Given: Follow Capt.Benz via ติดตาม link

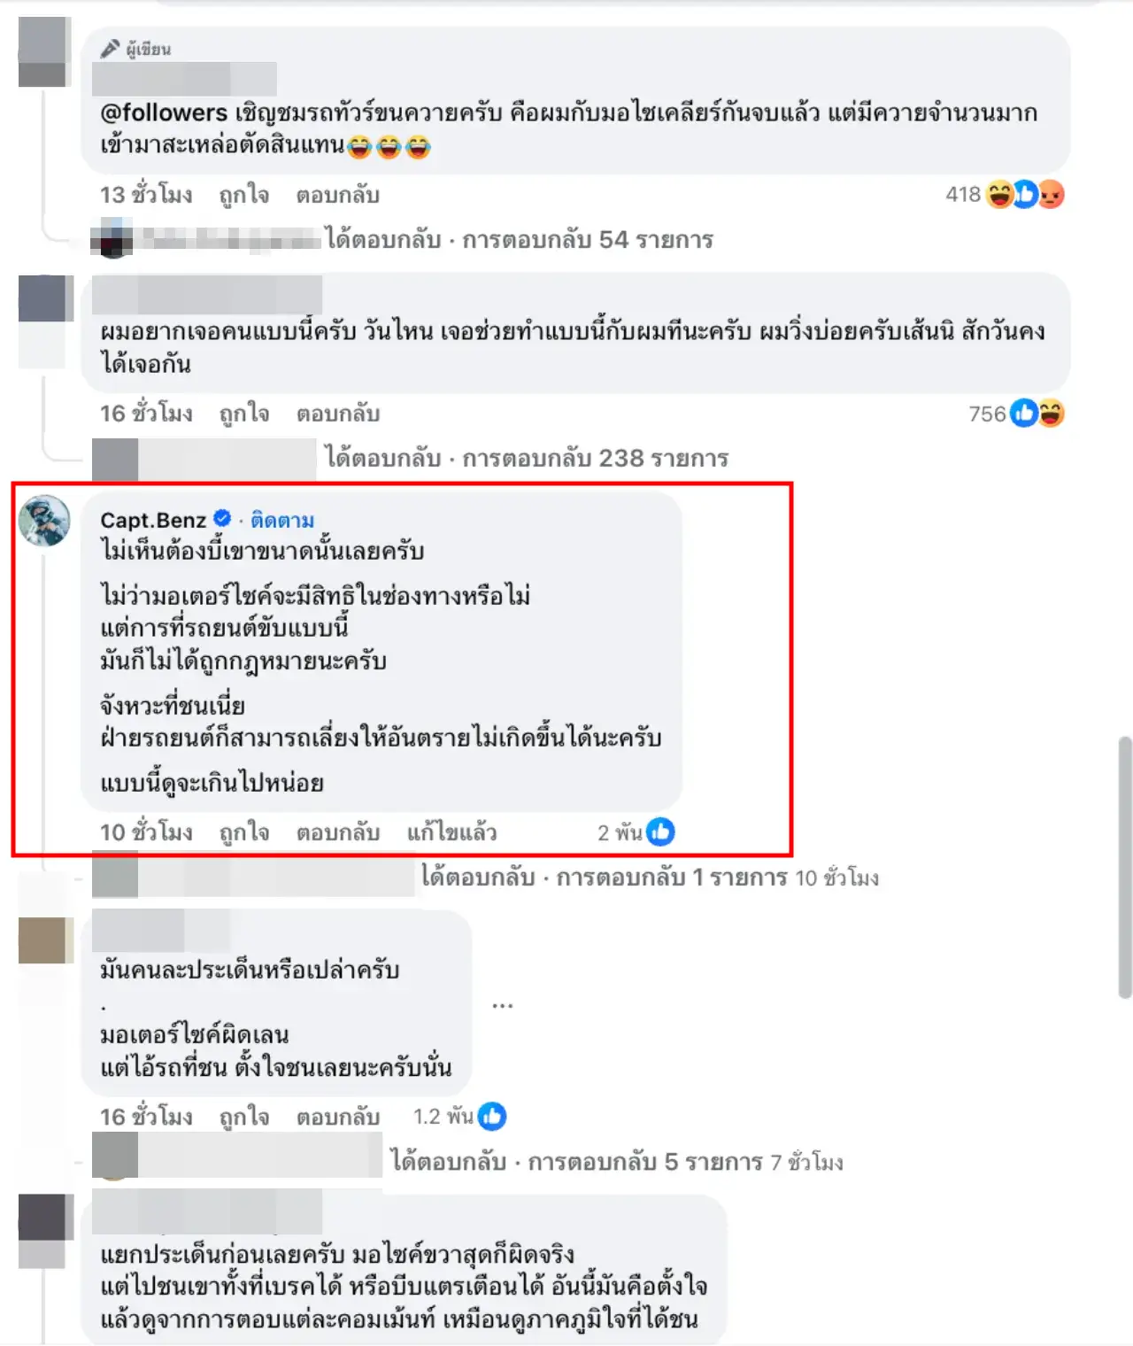Looking at the screenshot, I should [282, 520].
